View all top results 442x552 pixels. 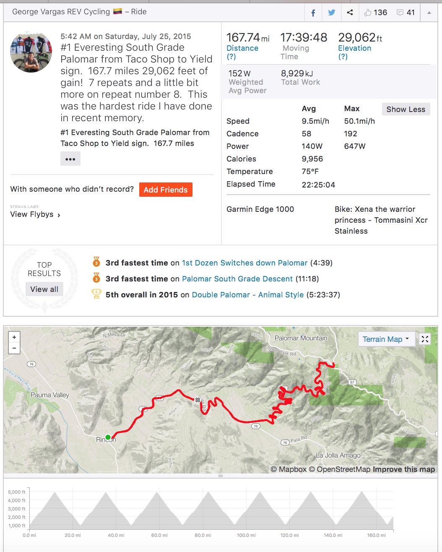[x=44, y=289]
